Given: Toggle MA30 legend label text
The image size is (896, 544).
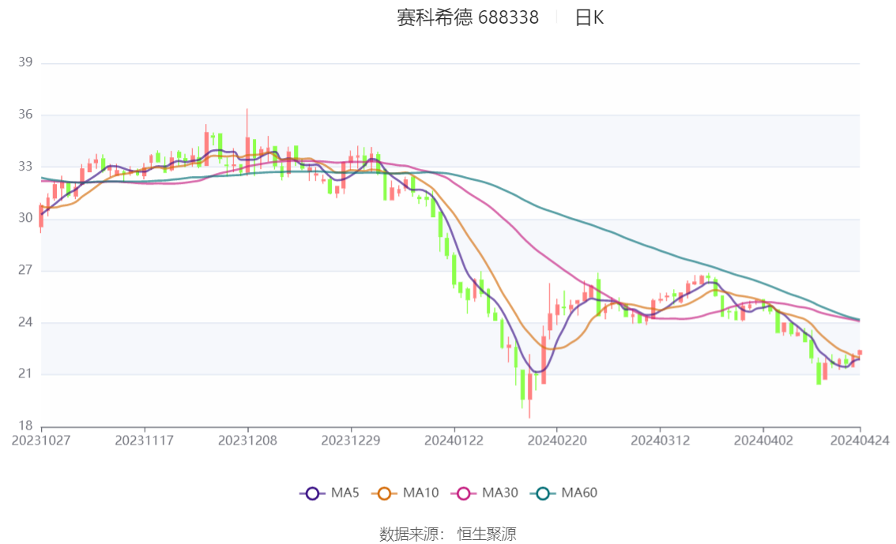Looking at the screenshot, I should pos(499,493).
